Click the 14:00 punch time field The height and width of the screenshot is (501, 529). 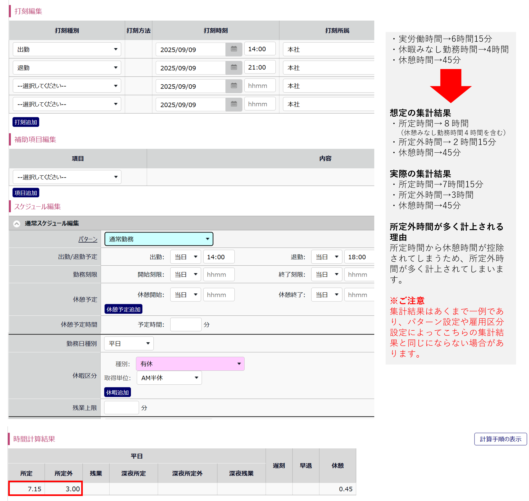tap(259, 49)
